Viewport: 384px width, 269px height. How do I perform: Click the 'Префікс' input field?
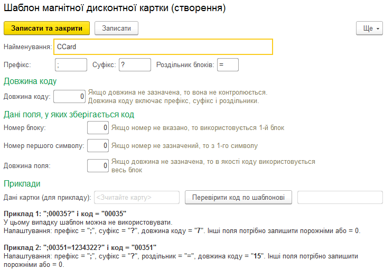71,64
